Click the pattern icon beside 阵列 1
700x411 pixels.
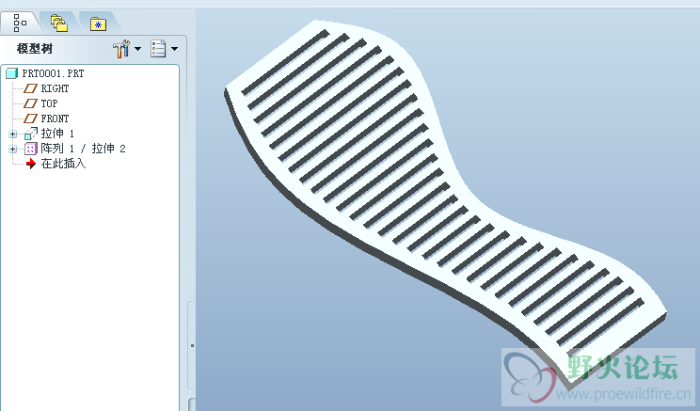tap(31, 149)
